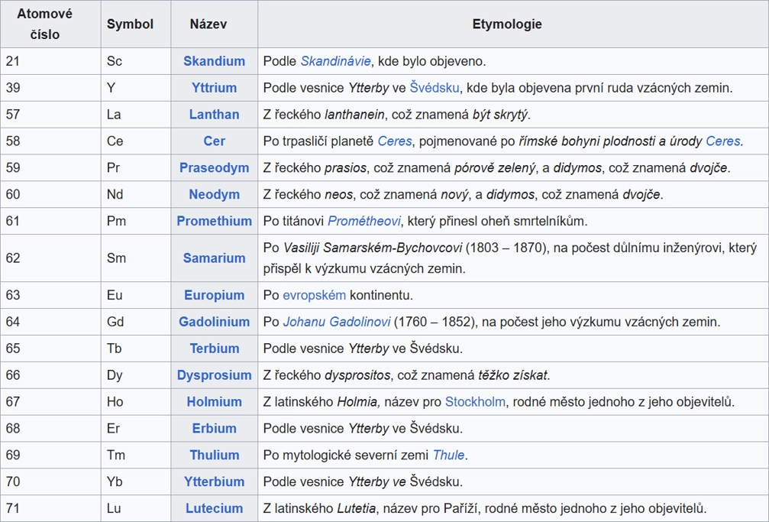
Task: Select the atomic number cell '21'
Action: click(x=50, y=61)
